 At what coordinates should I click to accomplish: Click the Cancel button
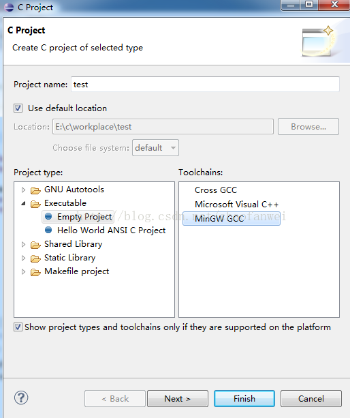pos(311,398)
